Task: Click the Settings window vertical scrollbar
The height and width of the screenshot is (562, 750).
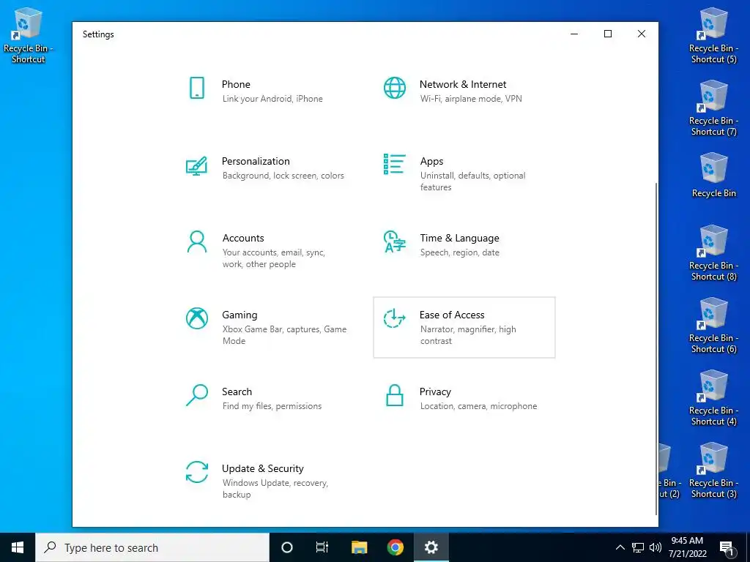Action: point(656,349)
